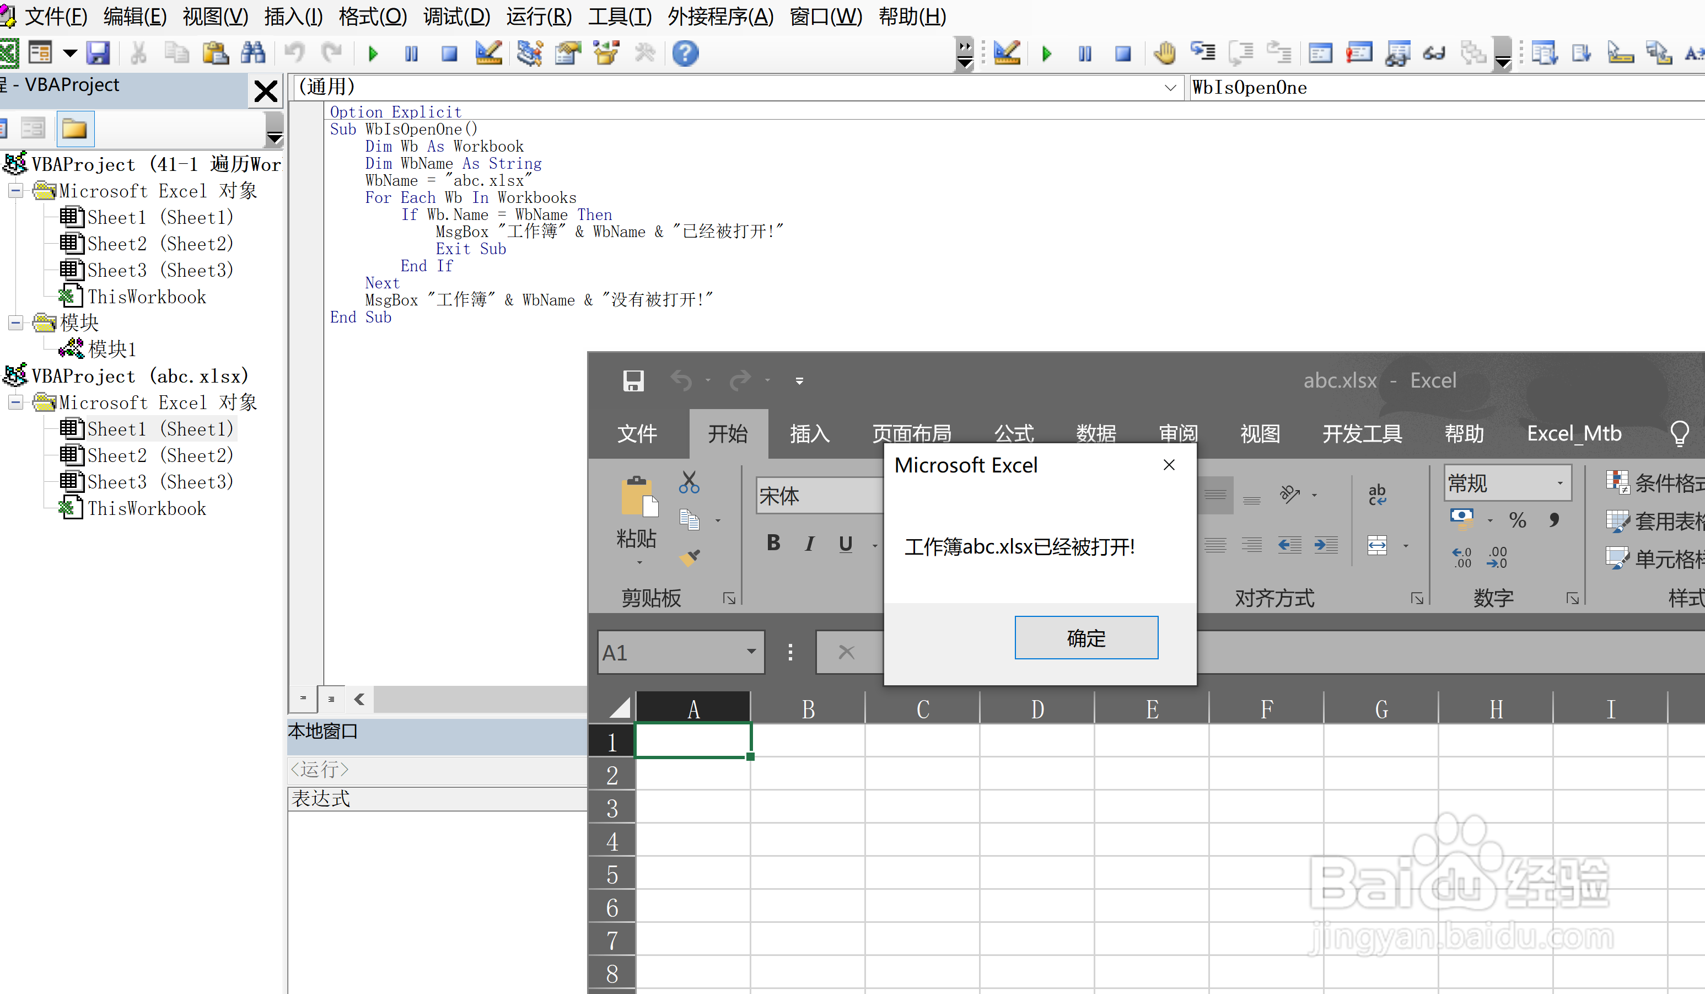1705x994 pixels.
Task: Click the Format Painter brush icon
Action: tap(690, 557)
